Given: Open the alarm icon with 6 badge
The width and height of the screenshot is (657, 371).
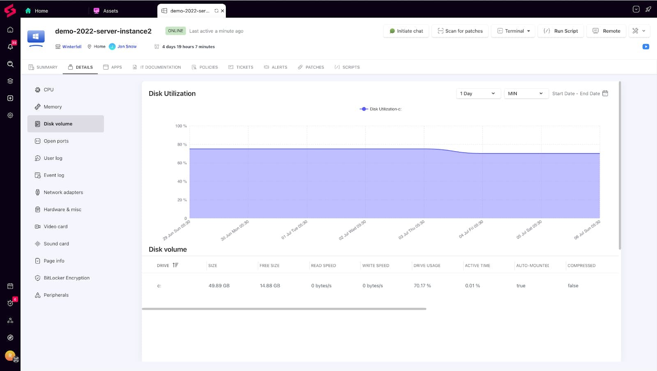Looking at the screenshot, I should (10, 303).
